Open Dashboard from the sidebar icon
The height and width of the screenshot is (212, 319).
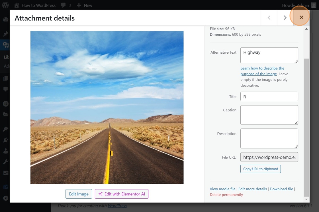click(6, 20)
